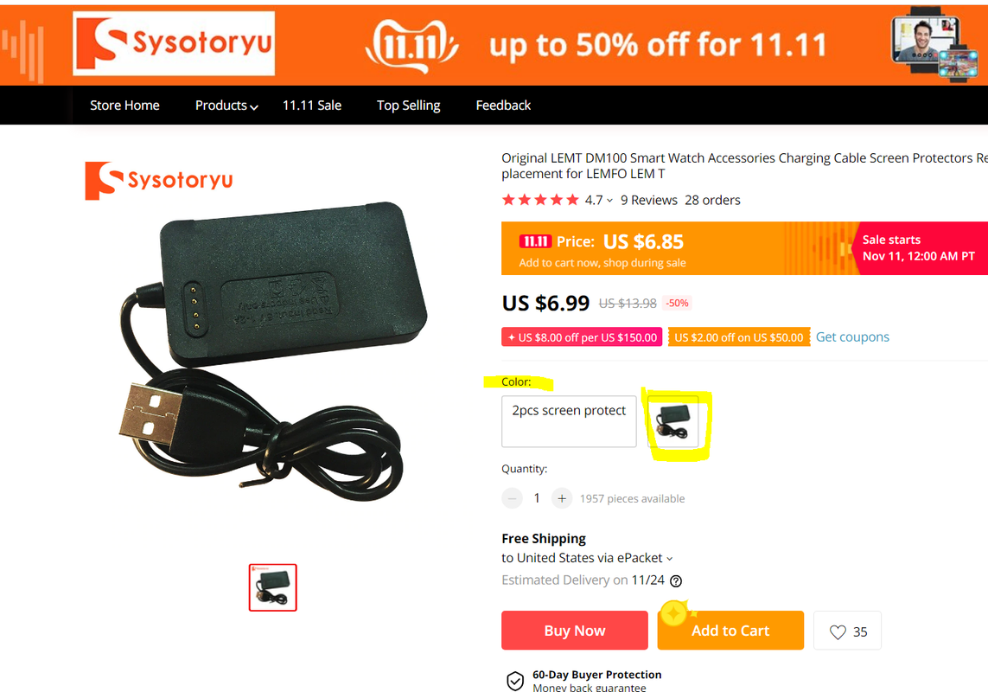Add item to wishlist via heart icon

tap(838, 631)
